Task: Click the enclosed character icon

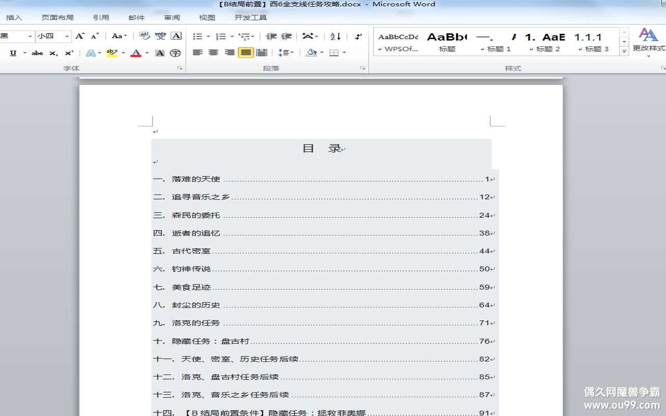Action: point(176,53)
